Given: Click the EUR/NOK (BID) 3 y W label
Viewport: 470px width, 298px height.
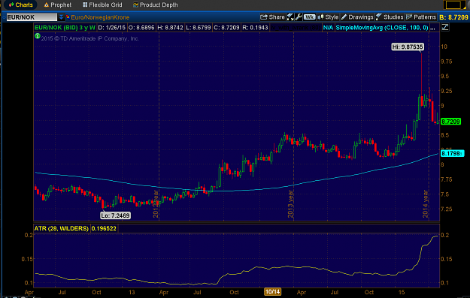Looking at the screenshot, I should 65,28.
